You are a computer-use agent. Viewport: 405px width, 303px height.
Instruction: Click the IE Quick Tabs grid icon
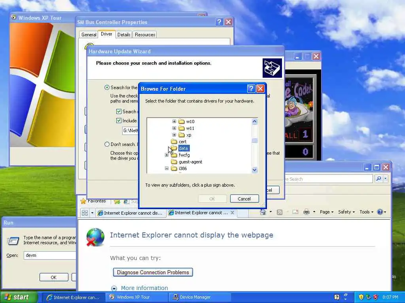coord(85,213)
